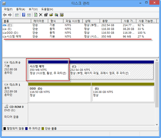
Task: Click the Forward arrow toolbar icon
Action: pos(10,15)
